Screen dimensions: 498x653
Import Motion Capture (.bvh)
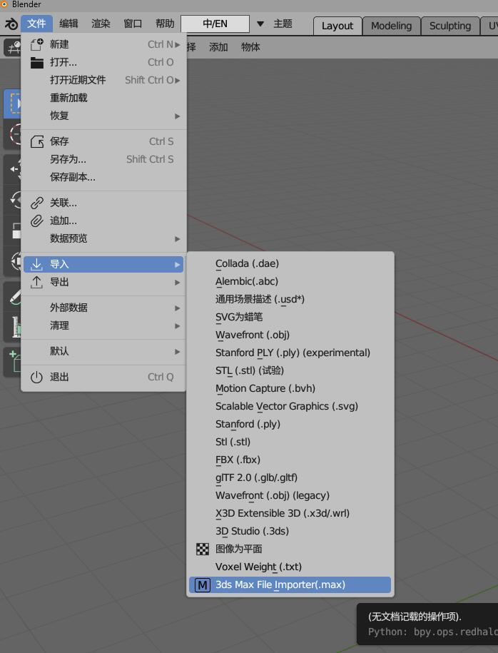(290, 388)
